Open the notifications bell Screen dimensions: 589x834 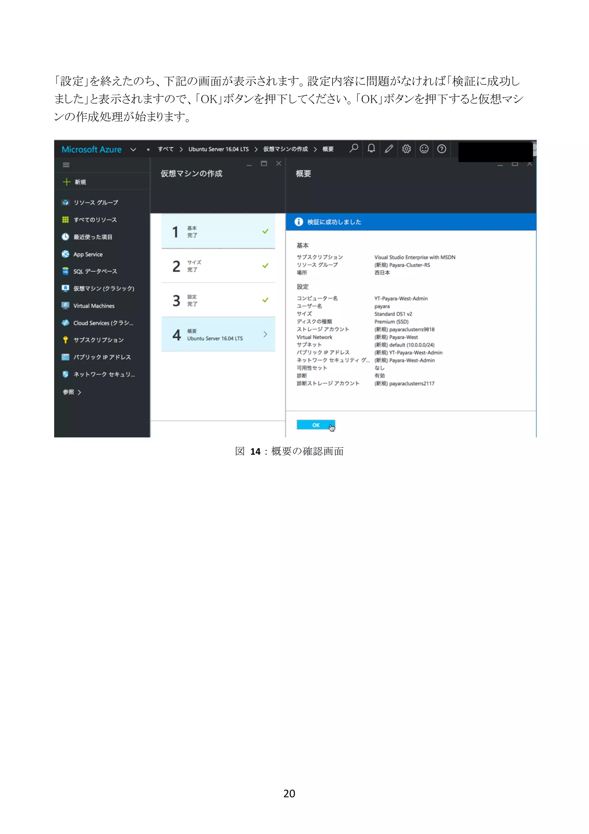(371, 148)
